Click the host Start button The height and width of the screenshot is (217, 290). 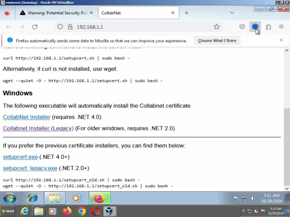8,211
